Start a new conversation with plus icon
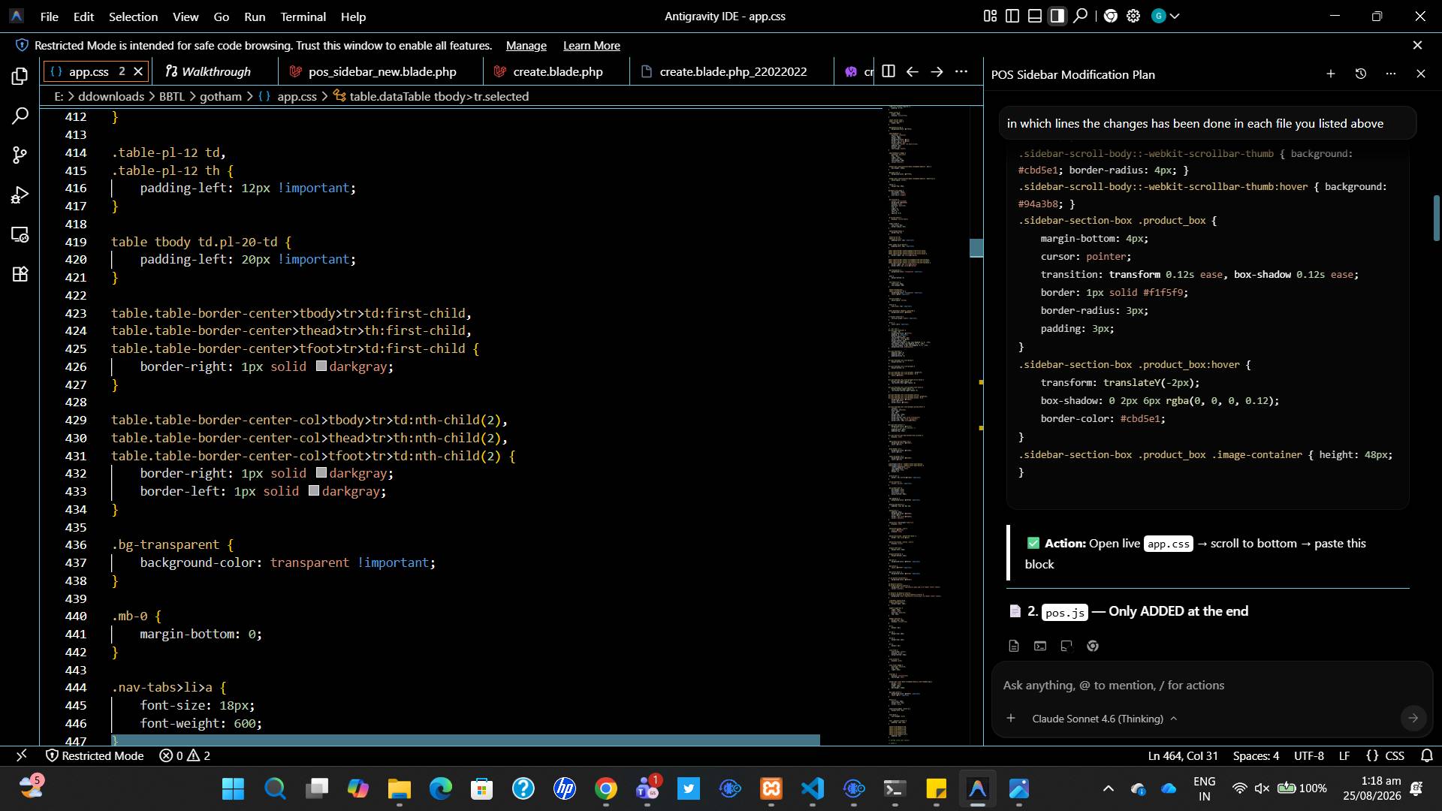This screenshot has width=1442, height=811. click(x=1331, y=74)
